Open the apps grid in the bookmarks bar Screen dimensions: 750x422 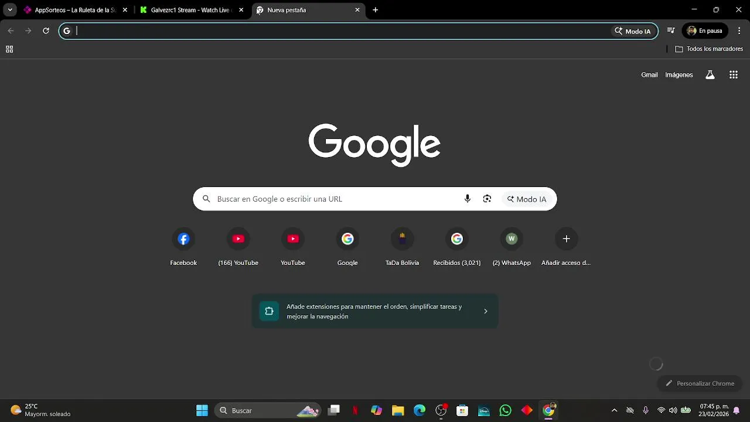click(x=9, y=49)
